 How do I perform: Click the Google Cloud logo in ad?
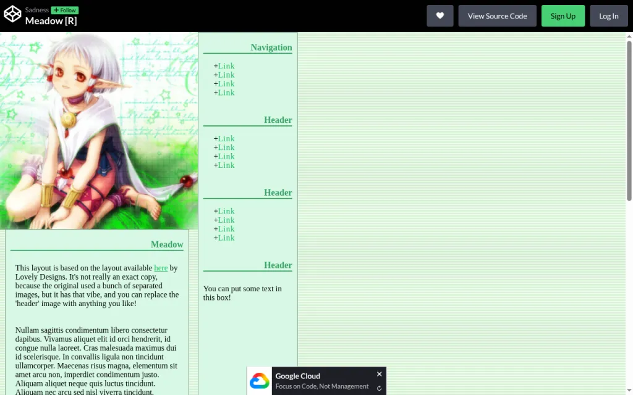(x=259, y=381)
